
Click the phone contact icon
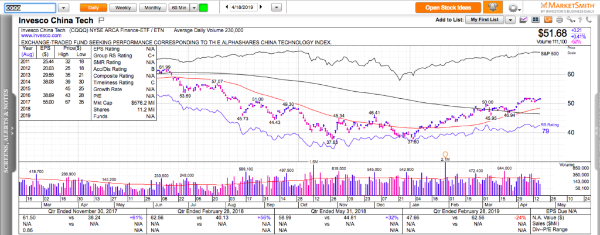point(589,20)
